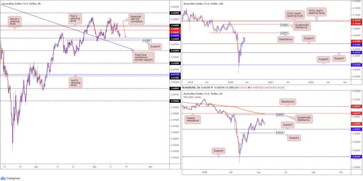Select the 'Weekly resistance' callout on daily chart
363x181 pixels.
point(192,119)
